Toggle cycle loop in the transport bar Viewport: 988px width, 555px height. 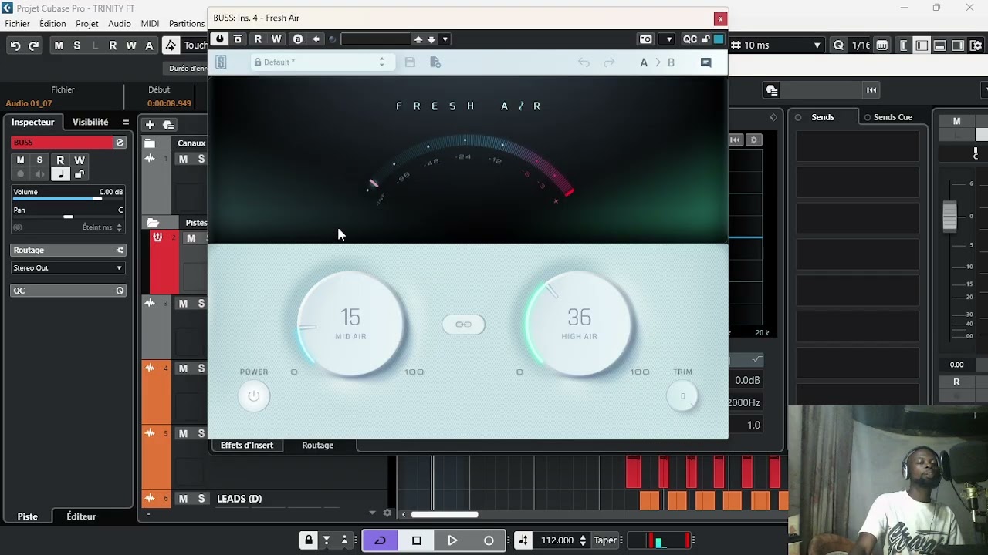click(x=380, y=540)
